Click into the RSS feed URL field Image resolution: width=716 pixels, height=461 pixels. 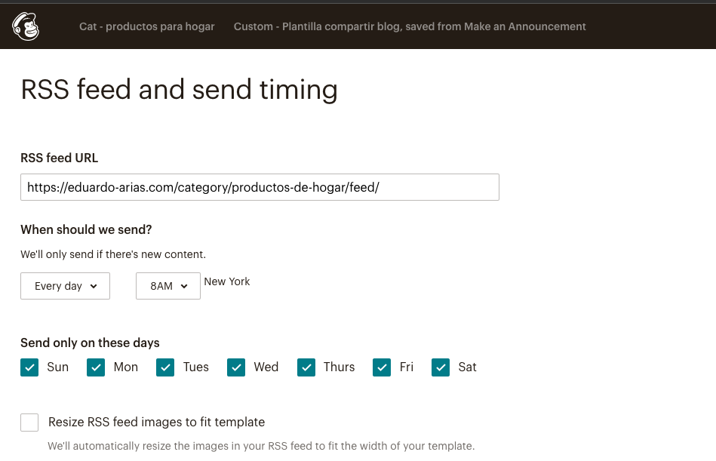point(260,187)
